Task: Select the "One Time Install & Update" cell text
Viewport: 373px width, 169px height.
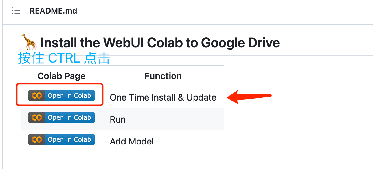Action: point(163,97)
